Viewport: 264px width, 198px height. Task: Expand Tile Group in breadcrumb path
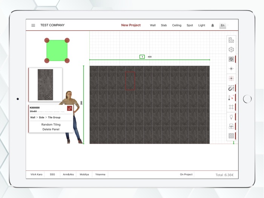tap(54, 117)
